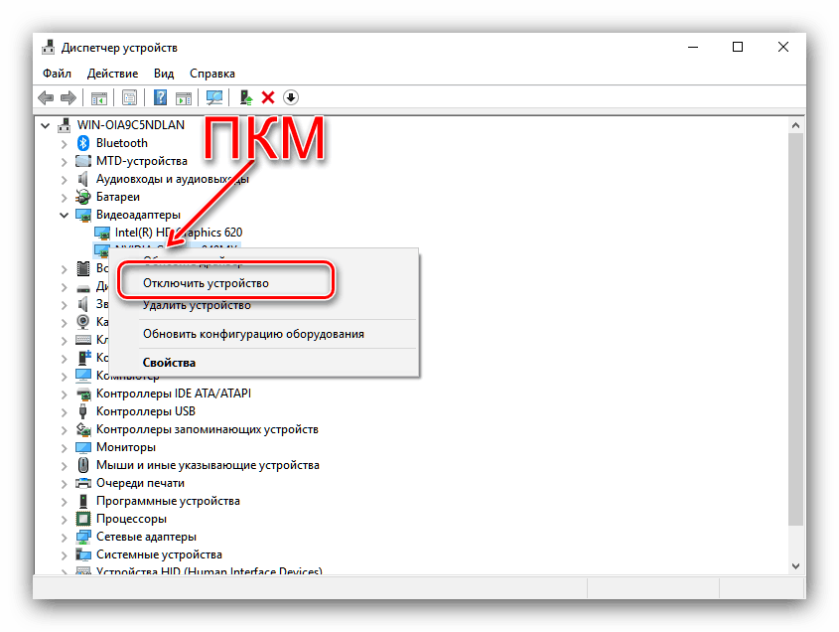Click the Батареи battery icon
This screenshot has width=839, height=632.
point(83,197)
